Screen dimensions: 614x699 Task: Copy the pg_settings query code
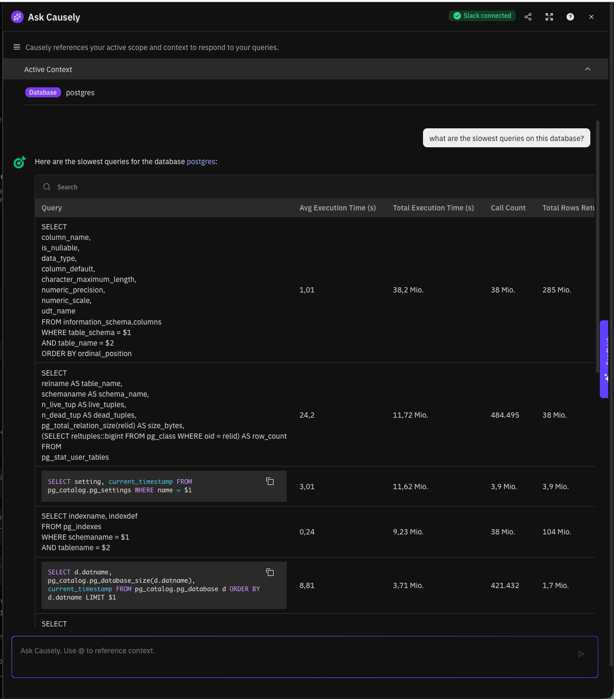(x=270, y=481)
